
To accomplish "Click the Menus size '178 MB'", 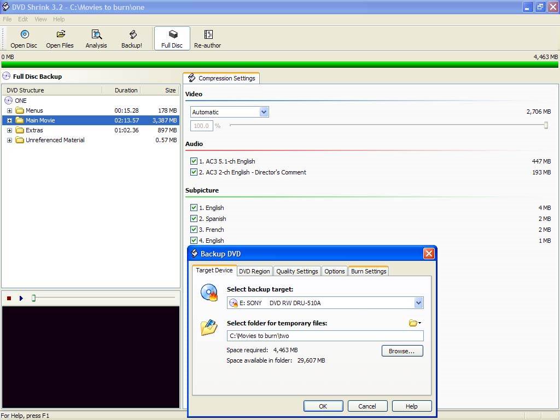I will click(x=167, y=110).
